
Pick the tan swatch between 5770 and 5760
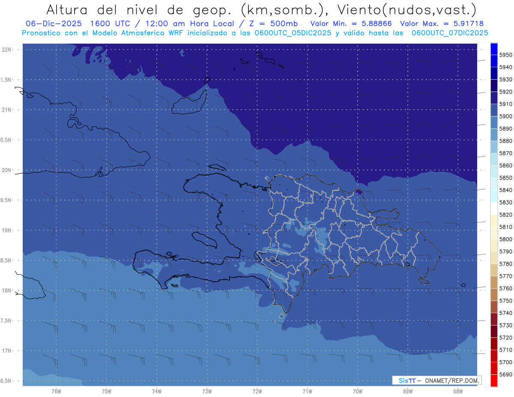(494, 282)
